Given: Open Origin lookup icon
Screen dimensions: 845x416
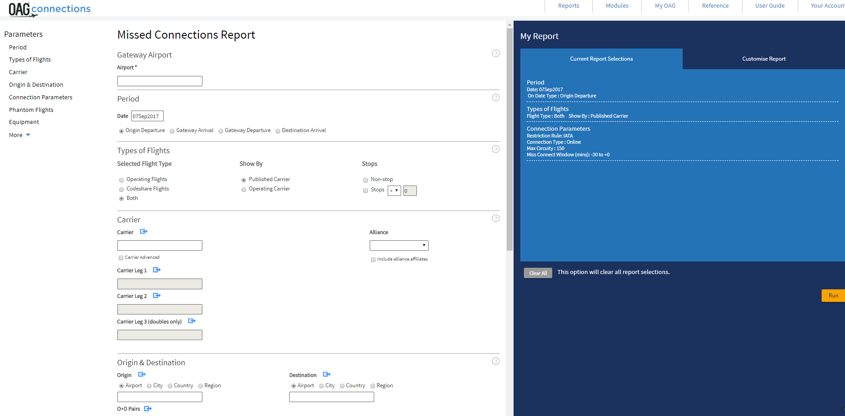Looking at the screenshot, I should tap(142, 375).
